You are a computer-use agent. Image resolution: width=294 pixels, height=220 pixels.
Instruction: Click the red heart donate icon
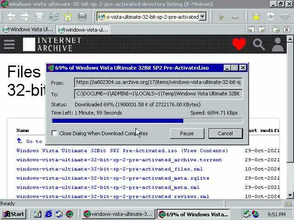[x=239, y=44]
